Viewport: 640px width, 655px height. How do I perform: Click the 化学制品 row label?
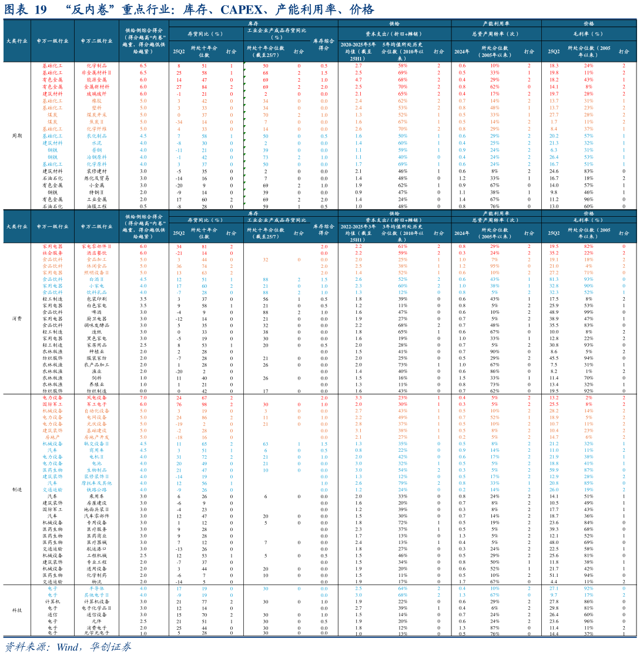pos(97,66)
